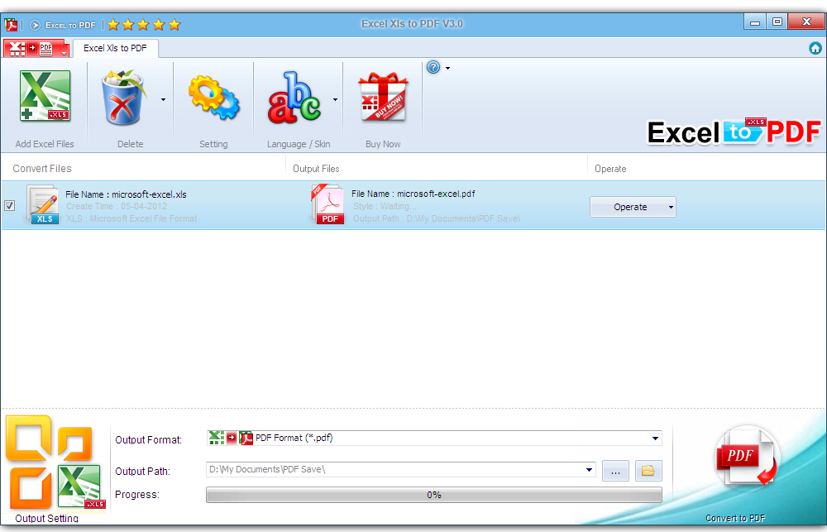Click the Operate column header
This screenshot has height=532, width=827.
[x=610, y=169]
